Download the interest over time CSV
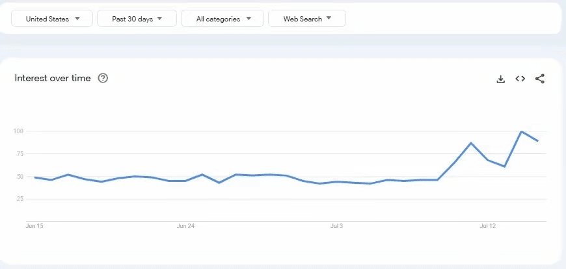Image resolution: width=566 pixels, height=269 pixels. [x=500, y=79]
